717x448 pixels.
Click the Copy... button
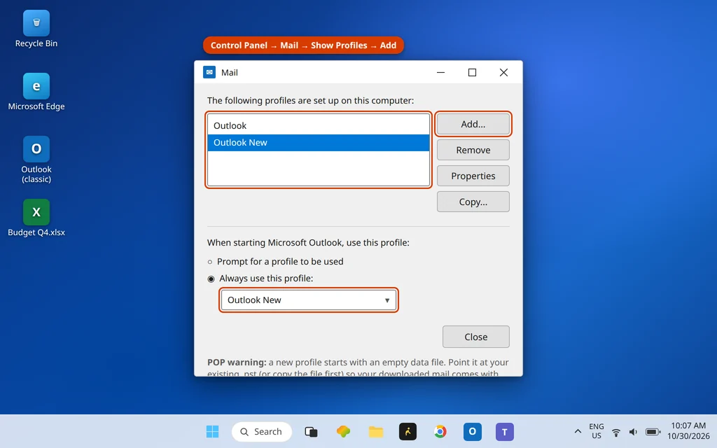(473, 202)
